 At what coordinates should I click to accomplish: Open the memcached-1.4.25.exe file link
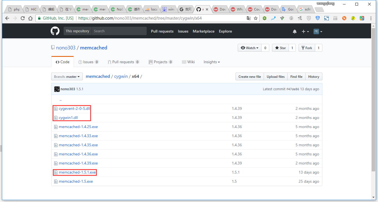78,127
